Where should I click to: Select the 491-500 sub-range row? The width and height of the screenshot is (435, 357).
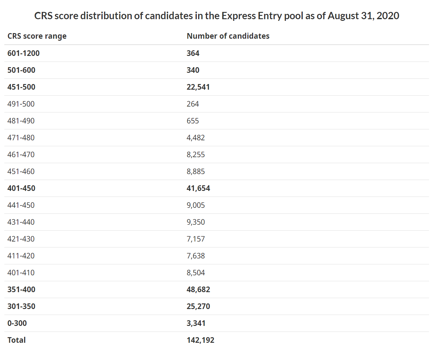click(21, 104)
